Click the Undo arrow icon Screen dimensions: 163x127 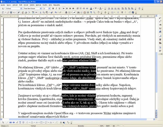(x=56, y=12)
